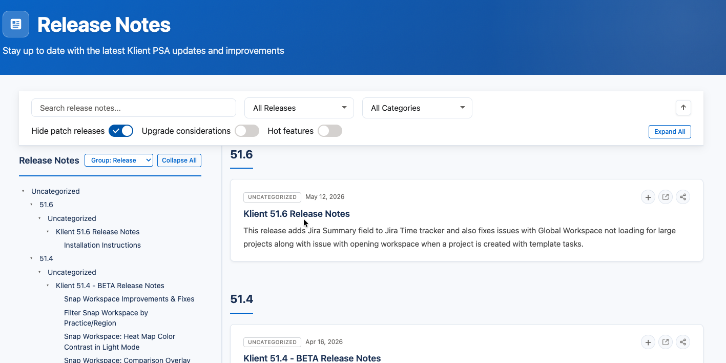Click the May 12, 2026 date
This screenshot has width=726, height=363.
(x=325, y=197)
